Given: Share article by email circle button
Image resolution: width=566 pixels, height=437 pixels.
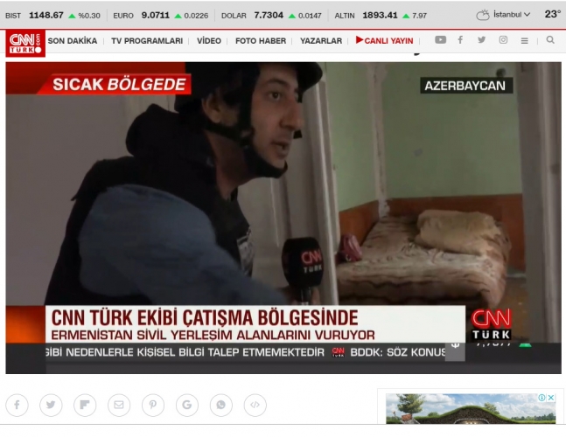Looking at the screenshot, I should coord(119,405).
